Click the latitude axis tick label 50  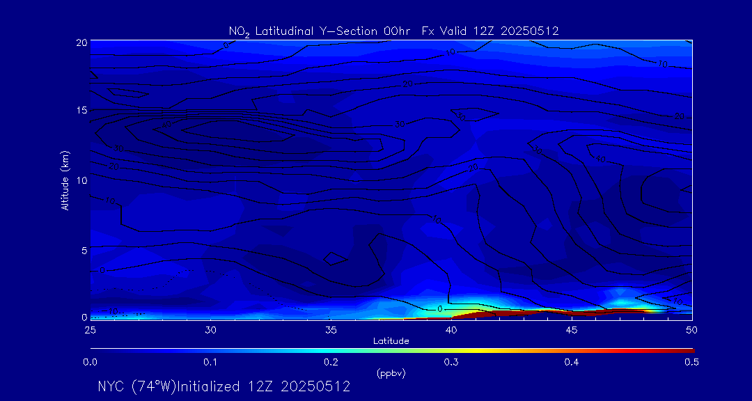click(692, 330)
